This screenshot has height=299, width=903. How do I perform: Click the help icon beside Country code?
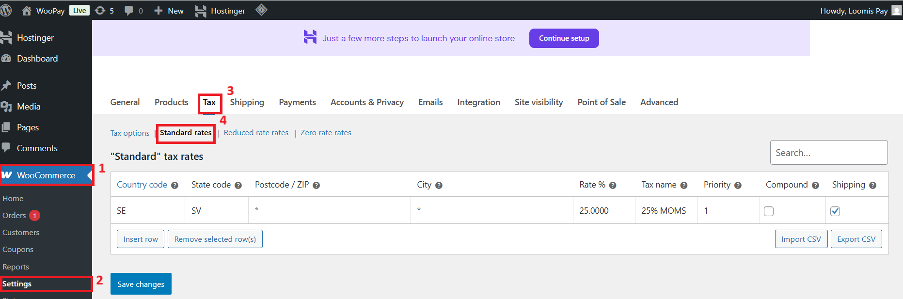[175, 186]
